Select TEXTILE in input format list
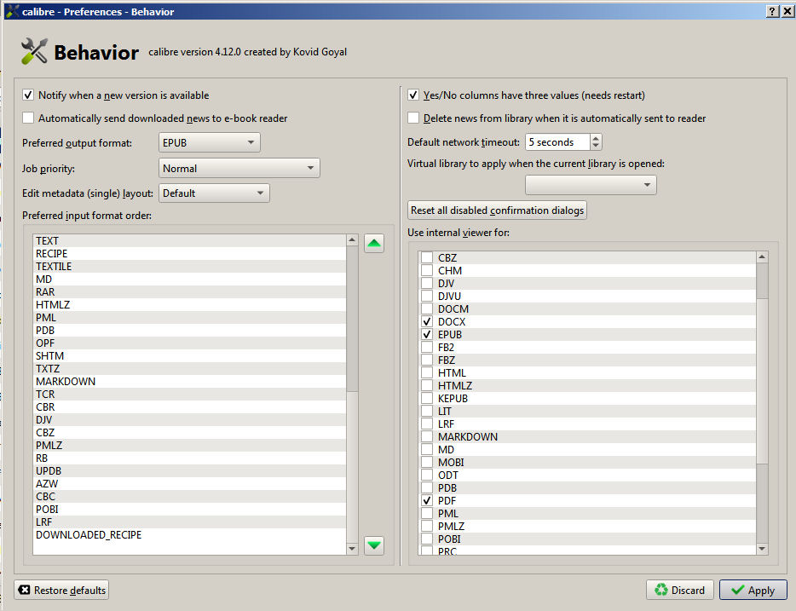The height and width of the screenshot is (611, 796). pyautogui.click(x=189, y=267)
